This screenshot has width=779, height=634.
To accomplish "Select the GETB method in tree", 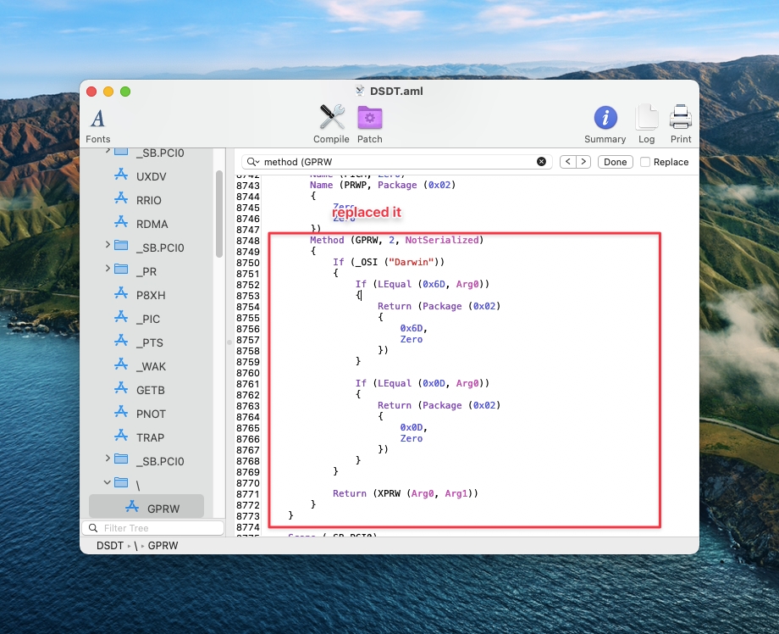I will [x=150, y=390].
